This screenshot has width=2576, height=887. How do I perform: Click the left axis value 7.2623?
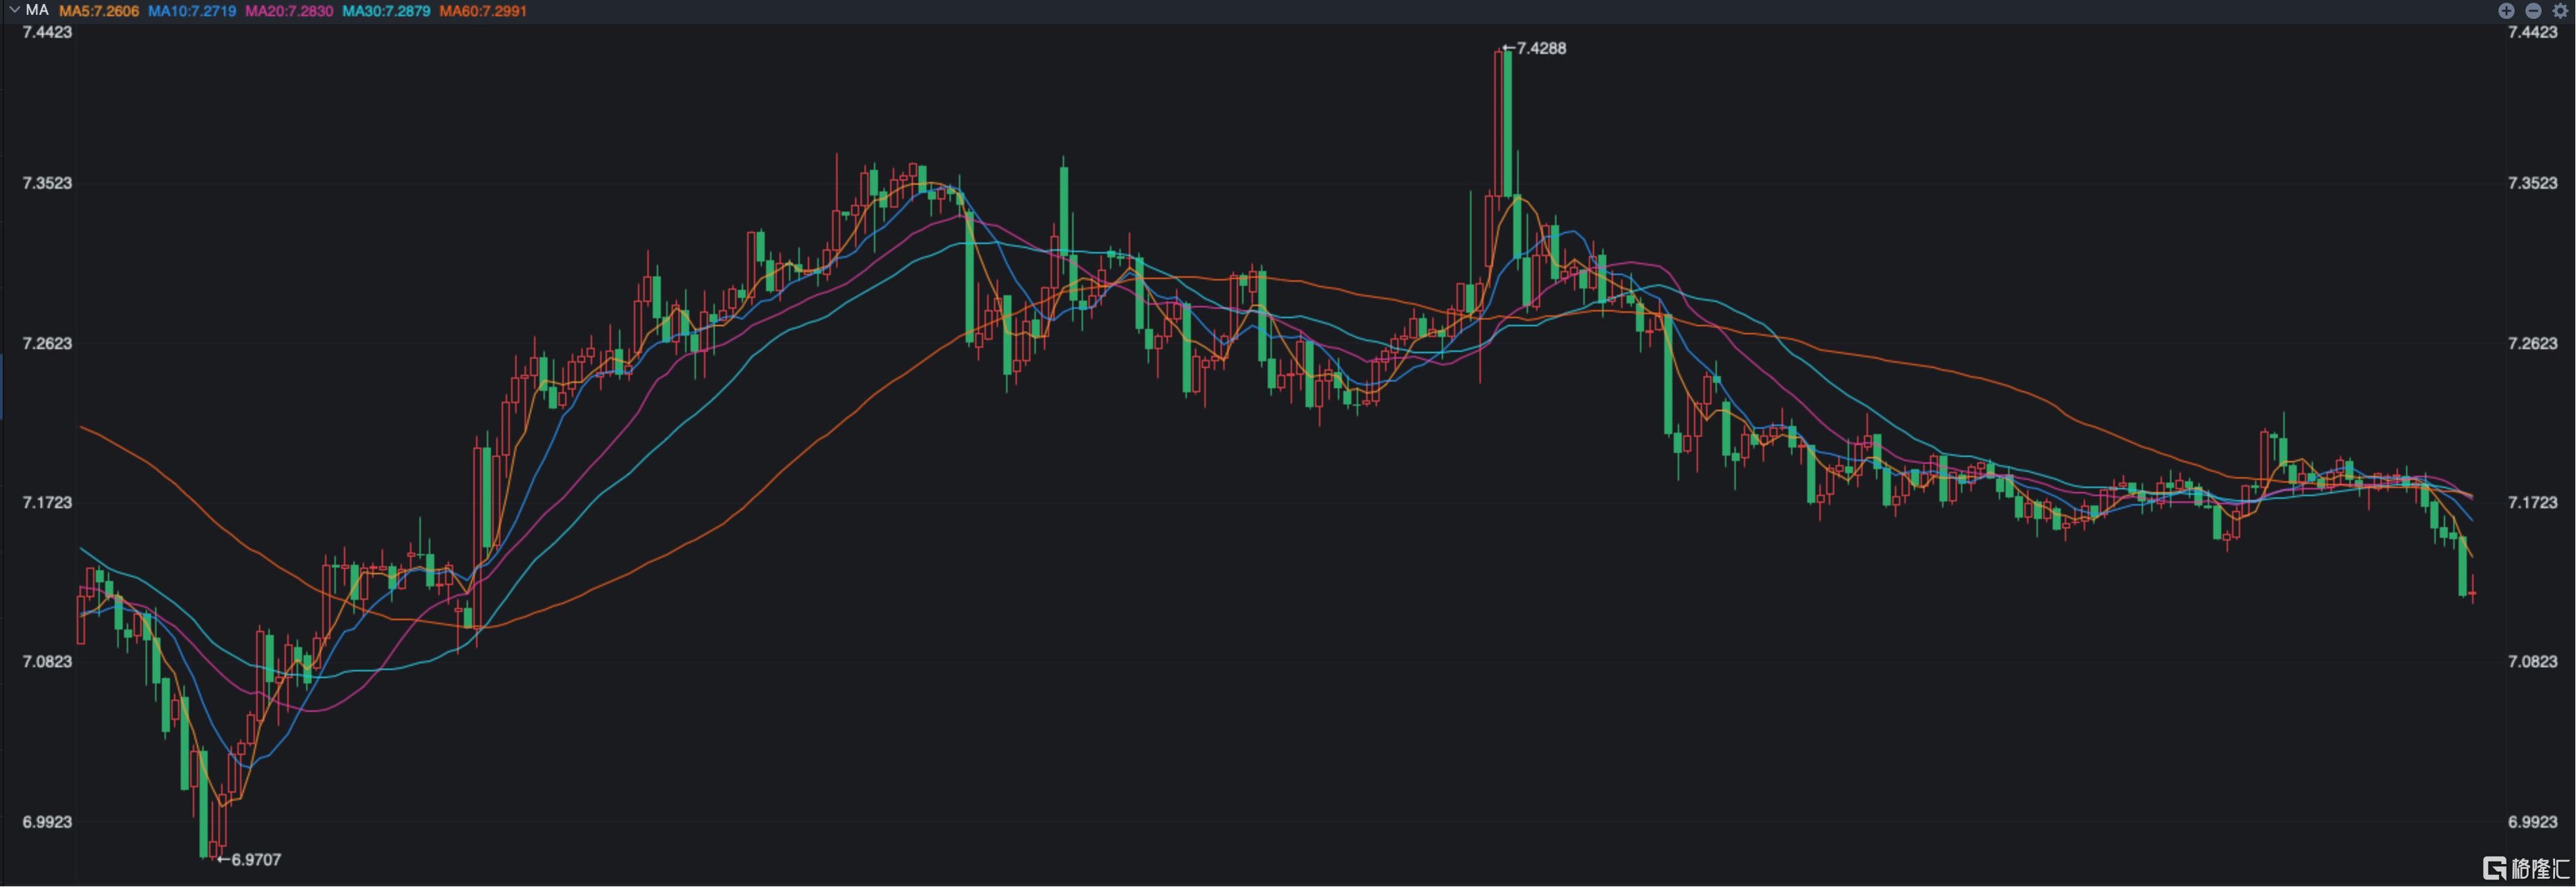click(48, 343)
